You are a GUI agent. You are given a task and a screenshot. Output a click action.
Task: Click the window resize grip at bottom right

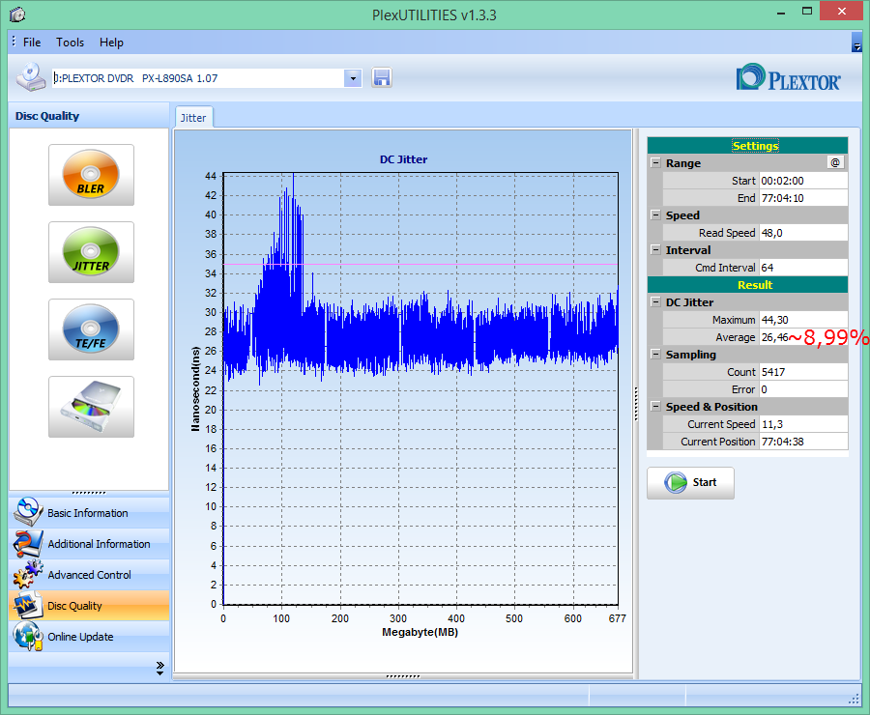(855, 700)
